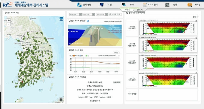Switch to the 방조제 tab
The height and width of the screenshot is (109, 204).
140,10
